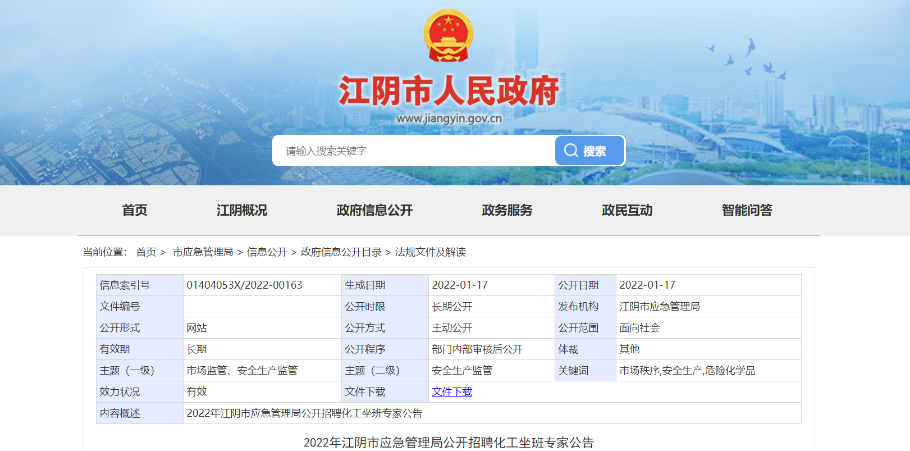Click the magnifying glass search icon

coord(571,151)
